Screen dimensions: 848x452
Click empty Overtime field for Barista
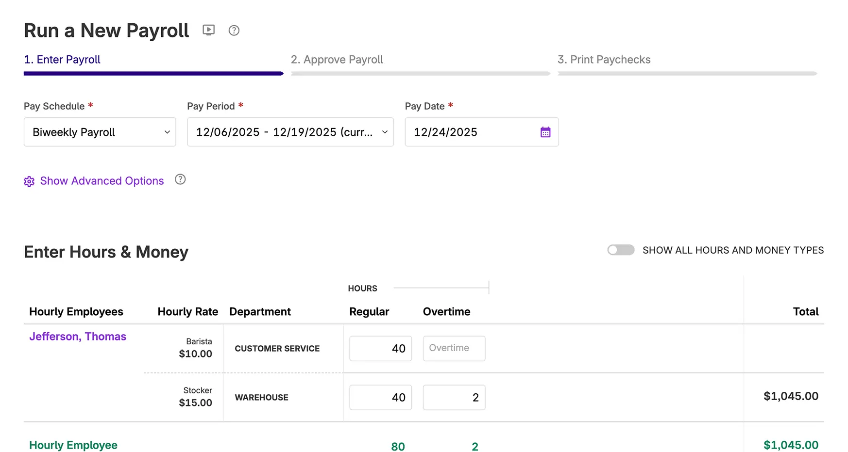(454, 348)
